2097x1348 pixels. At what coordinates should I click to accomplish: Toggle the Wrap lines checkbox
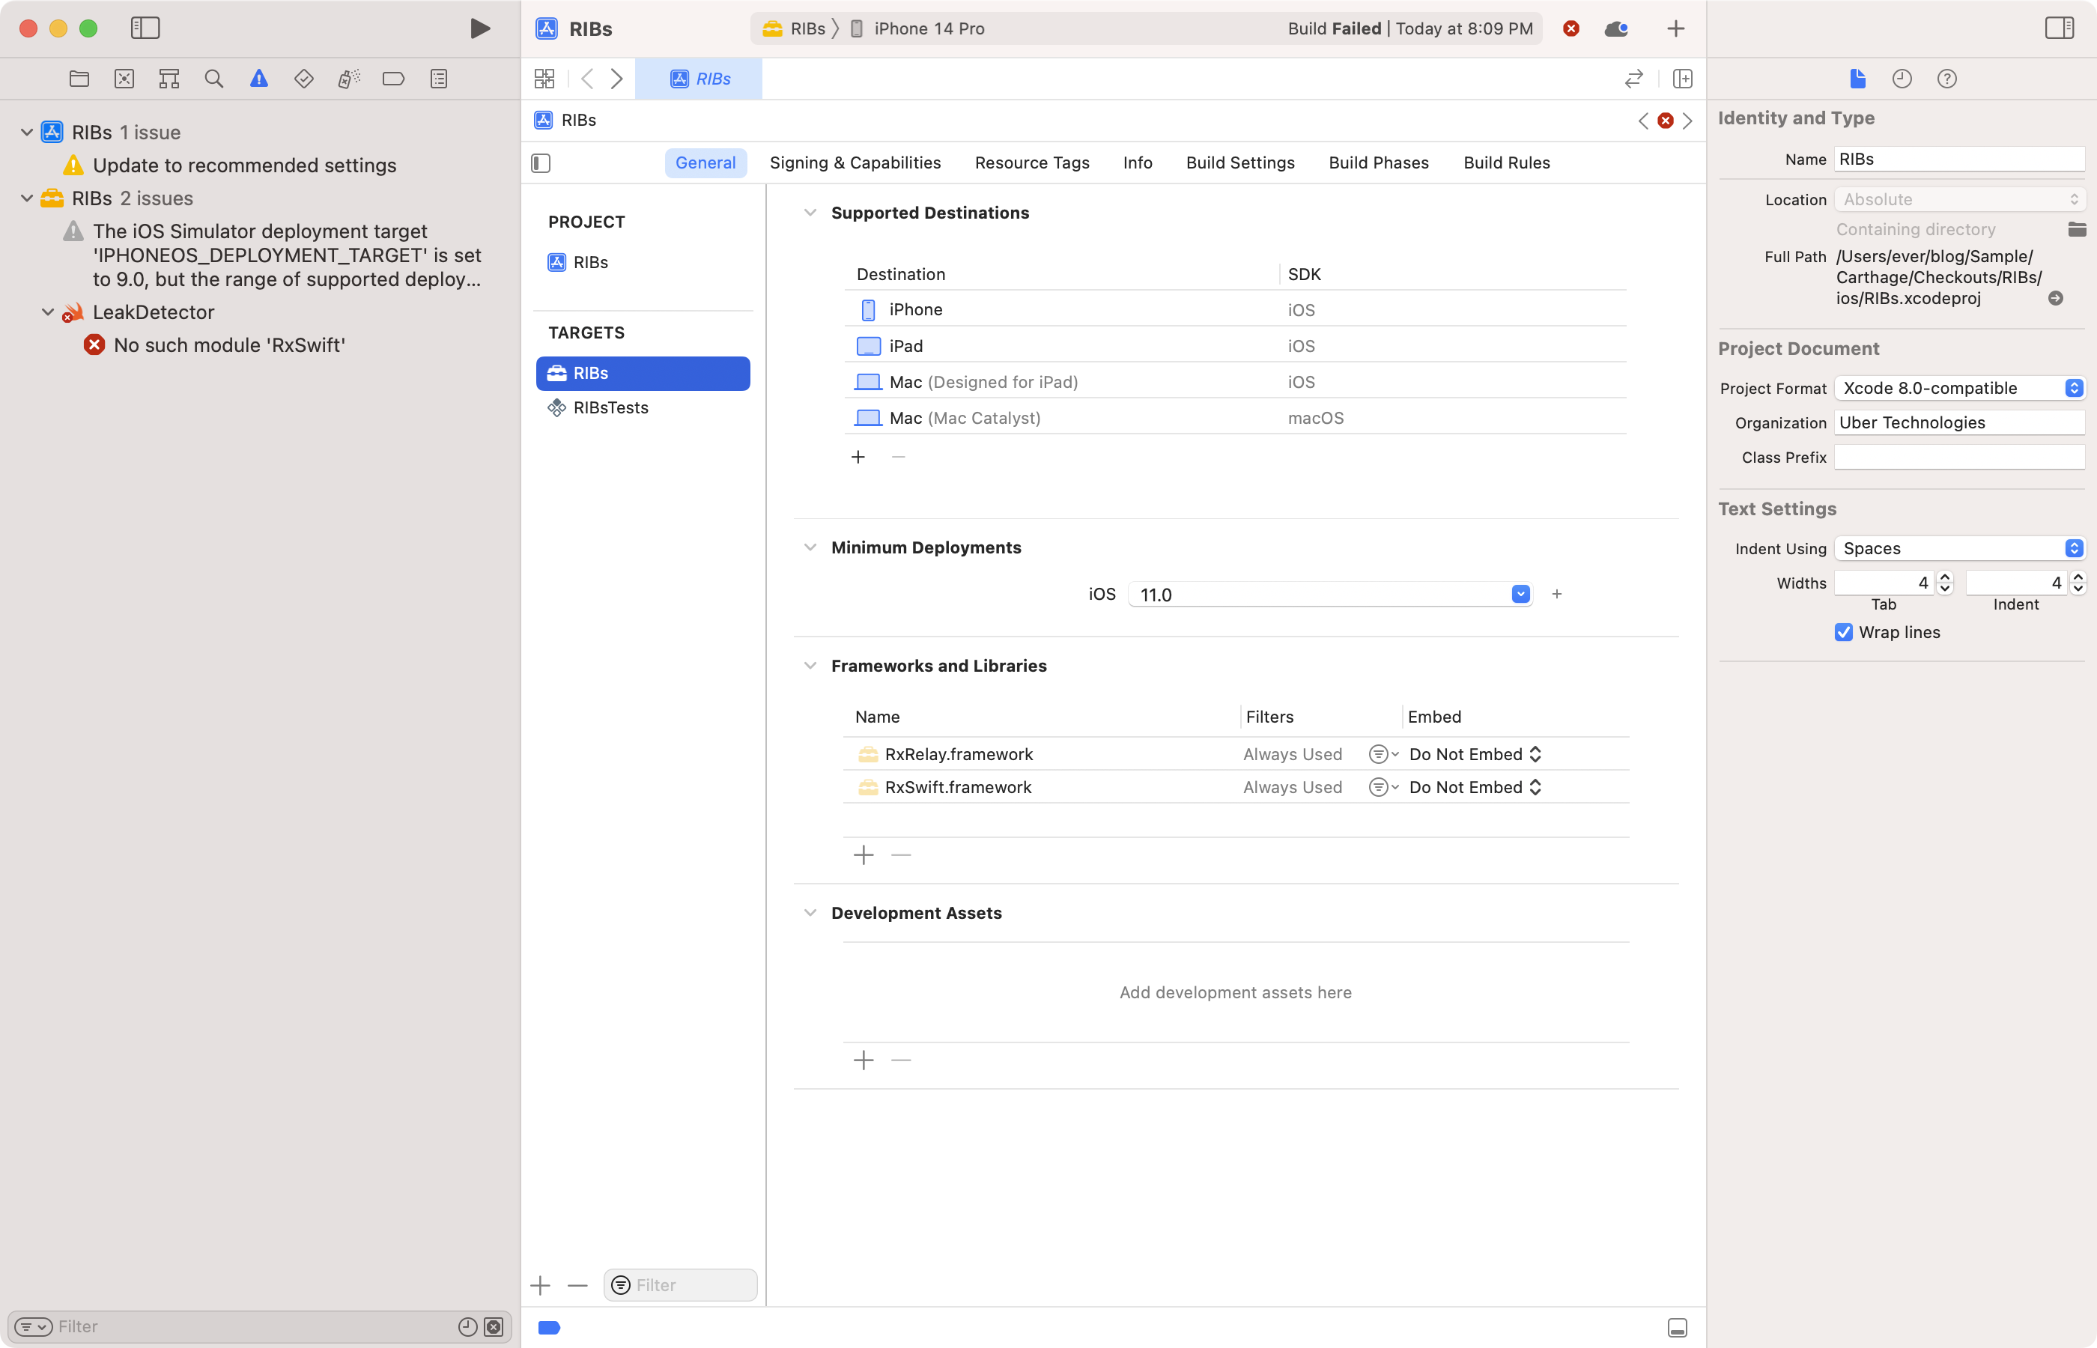1843,632
